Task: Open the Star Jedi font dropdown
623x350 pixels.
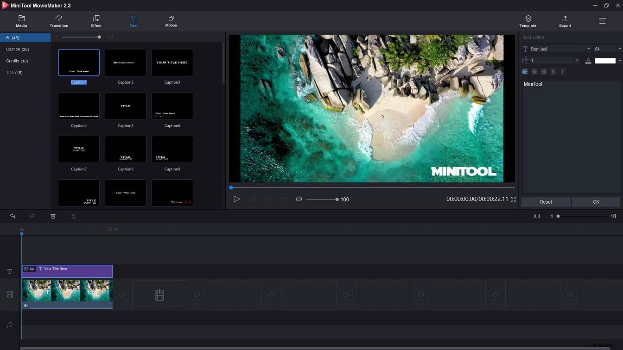Action: pos(588,48)
